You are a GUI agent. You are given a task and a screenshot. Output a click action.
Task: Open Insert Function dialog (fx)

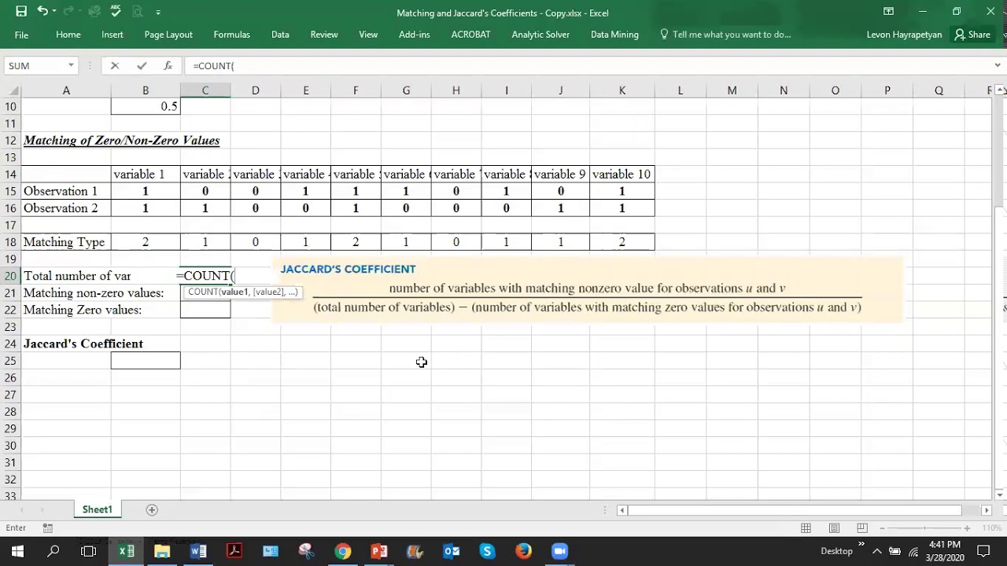[x=168, y=66]
